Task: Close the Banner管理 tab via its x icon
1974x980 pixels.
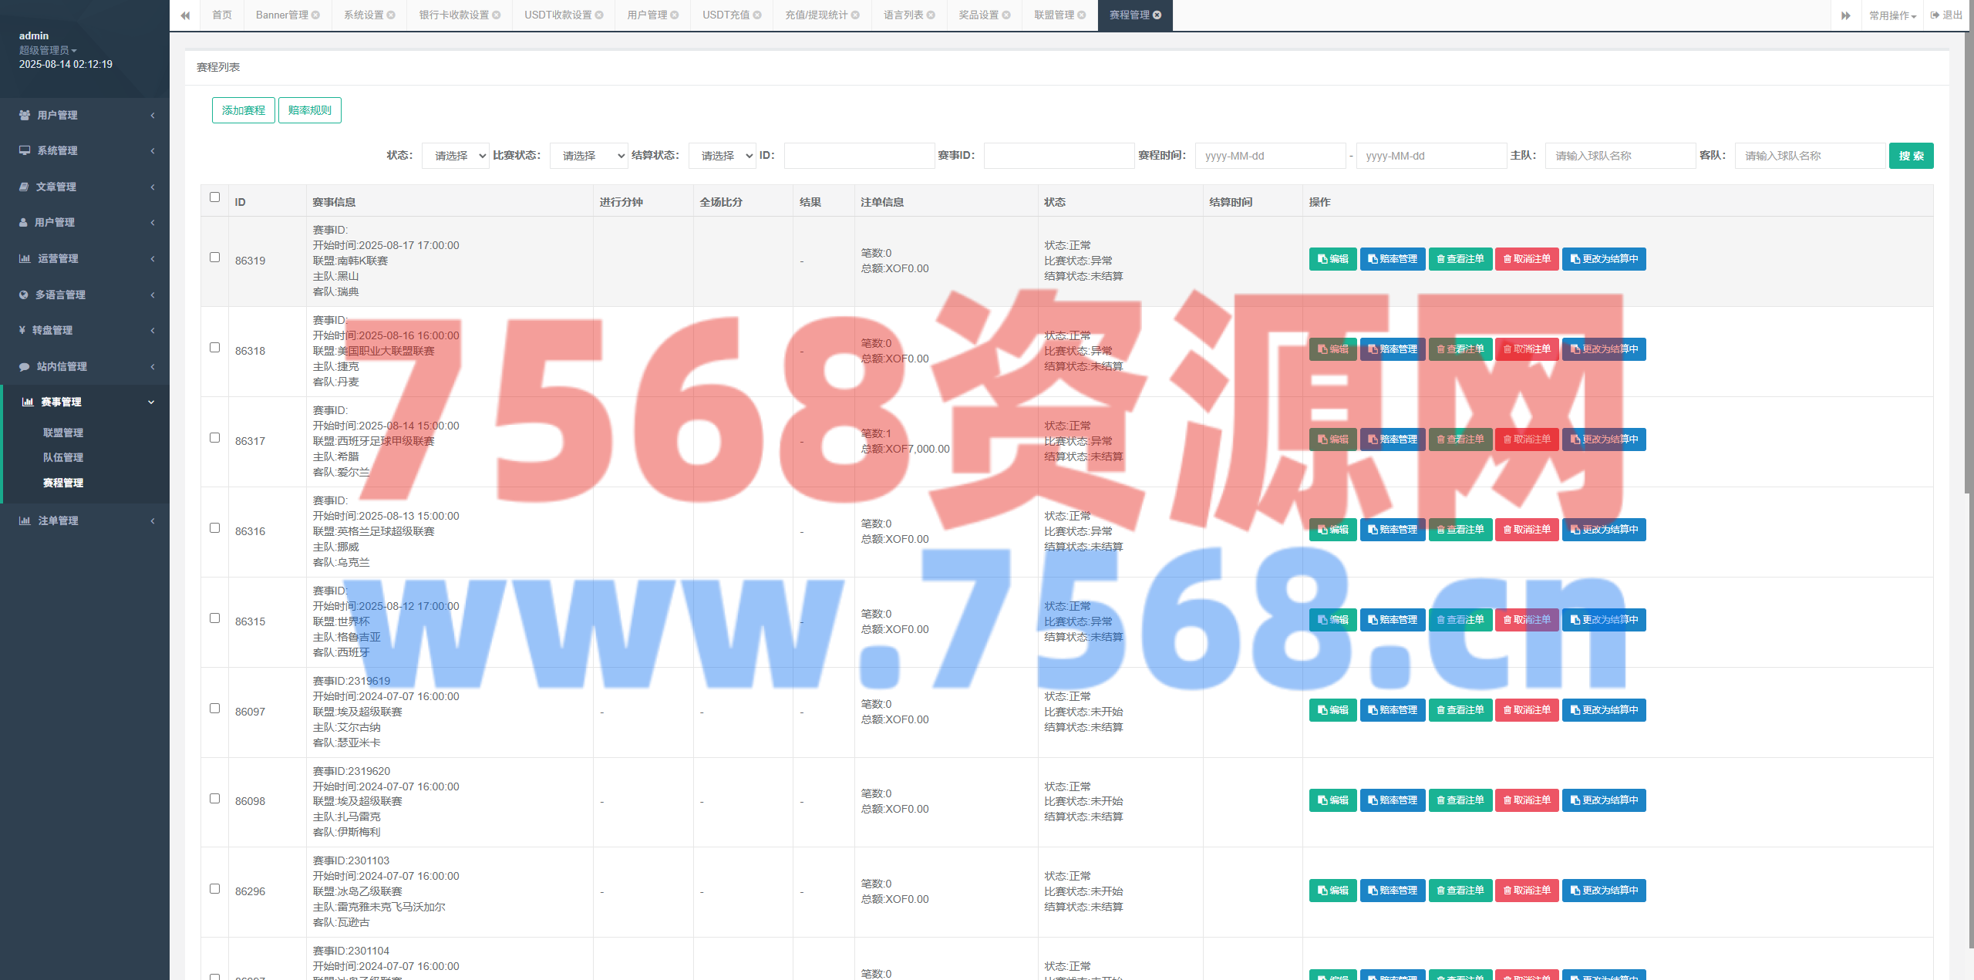Action: 315,15
